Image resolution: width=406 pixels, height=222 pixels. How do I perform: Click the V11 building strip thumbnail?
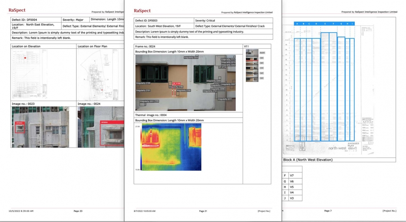[x=252, y=66]
